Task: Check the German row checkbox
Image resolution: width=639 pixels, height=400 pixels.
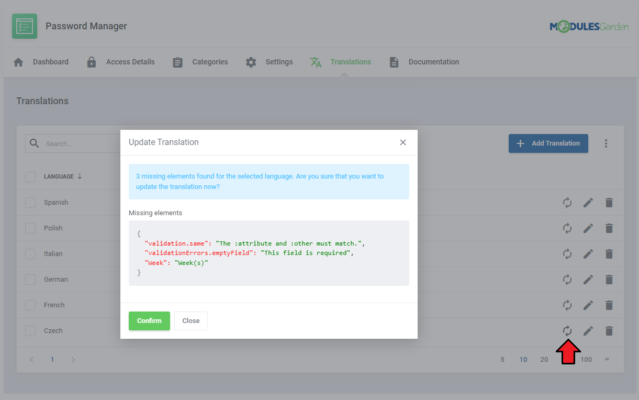Action: tap(30, 280)
